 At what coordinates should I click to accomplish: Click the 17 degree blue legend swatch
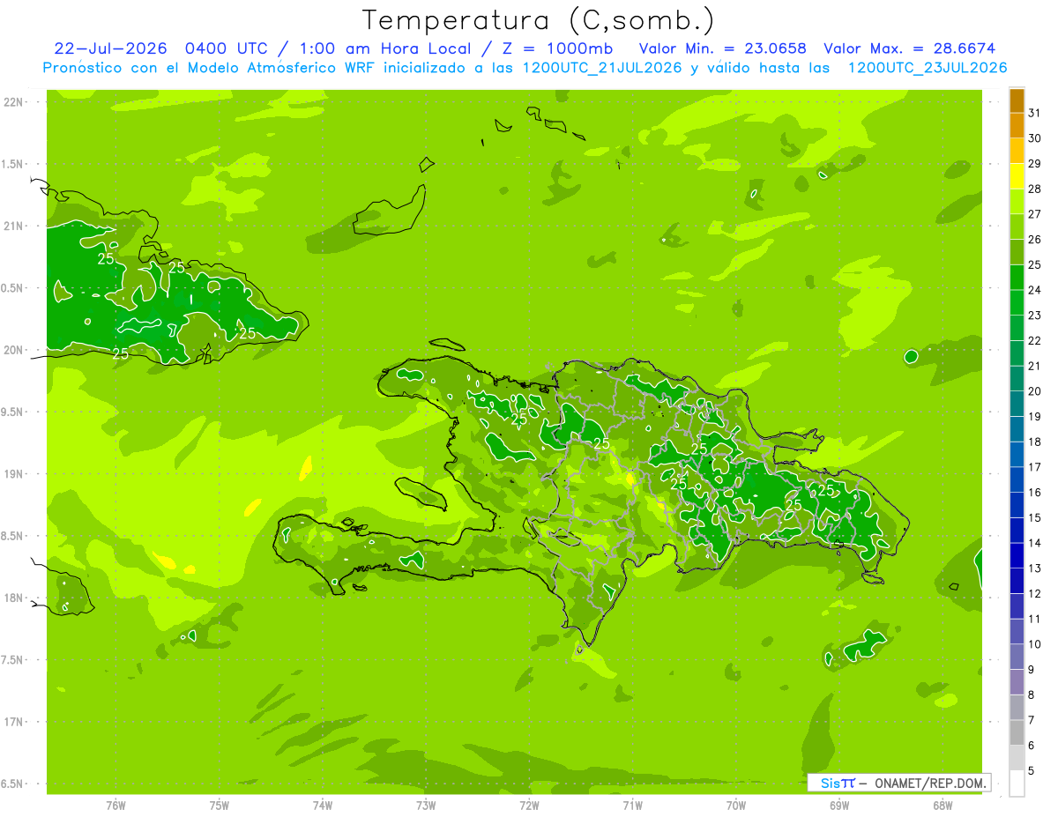pos(1017,455)
